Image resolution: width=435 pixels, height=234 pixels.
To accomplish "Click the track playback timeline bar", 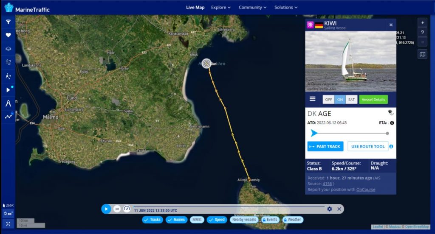I will click(229, 206).
